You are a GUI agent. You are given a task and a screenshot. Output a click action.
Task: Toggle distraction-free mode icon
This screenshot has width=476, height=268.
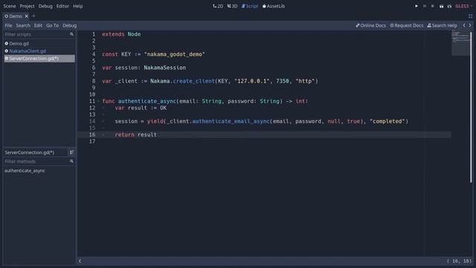[470, 16]
